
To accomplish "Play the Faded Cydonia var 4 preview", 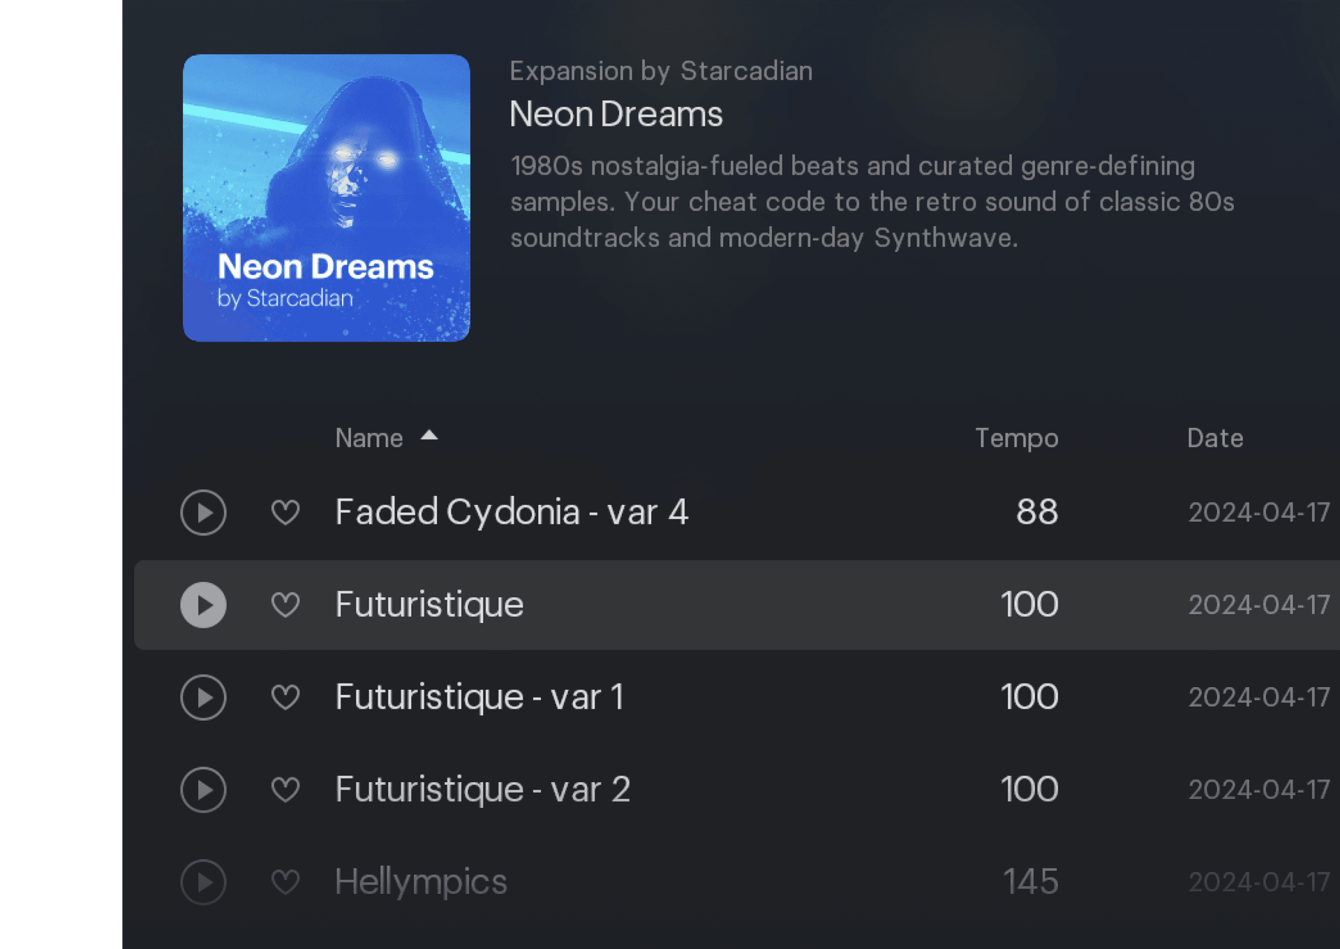I will point(203,513).
